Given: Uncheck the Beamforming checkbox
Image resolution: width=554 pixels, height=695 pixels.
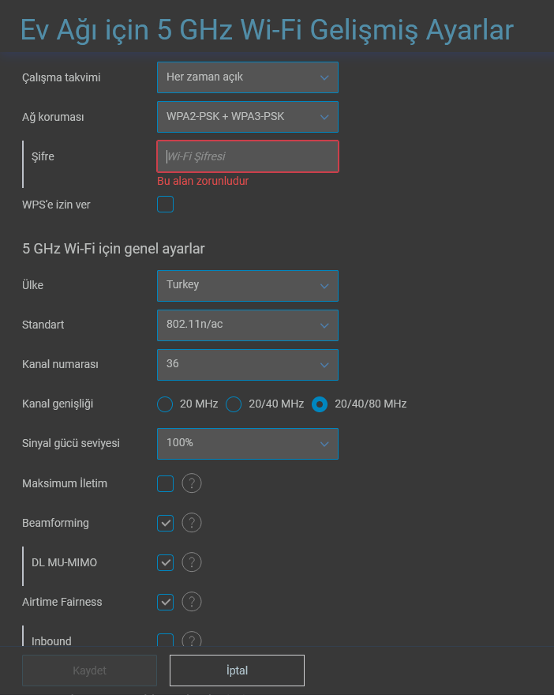Looking at the screenshot, I should coord(165,523).
